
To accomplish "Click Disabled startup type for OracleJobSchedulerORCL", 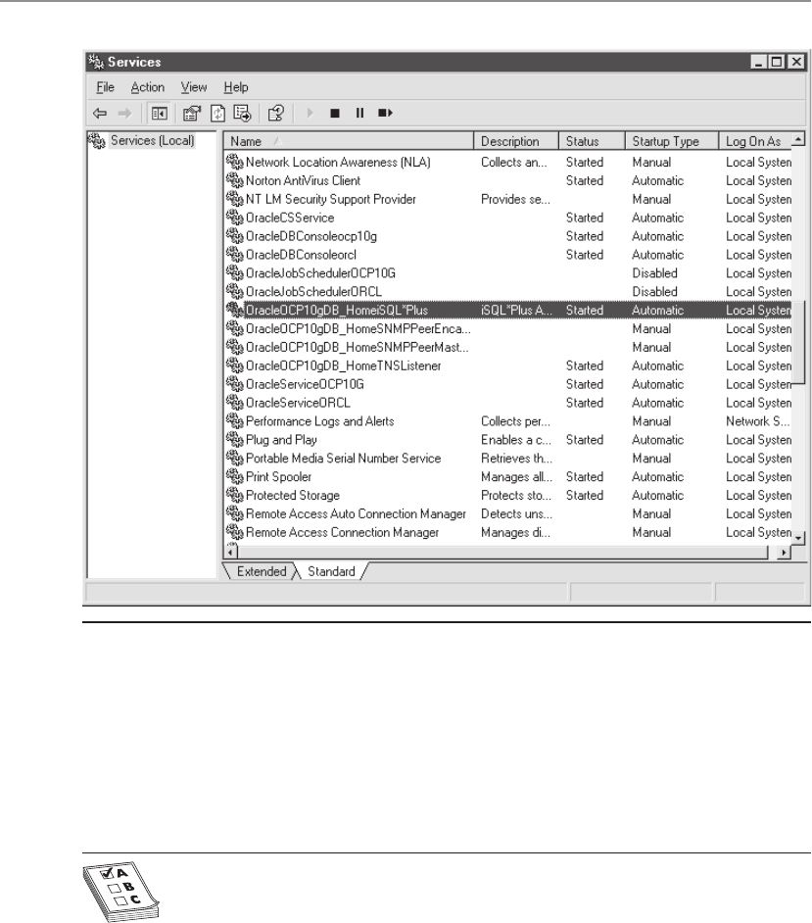I will click(655, 292).
